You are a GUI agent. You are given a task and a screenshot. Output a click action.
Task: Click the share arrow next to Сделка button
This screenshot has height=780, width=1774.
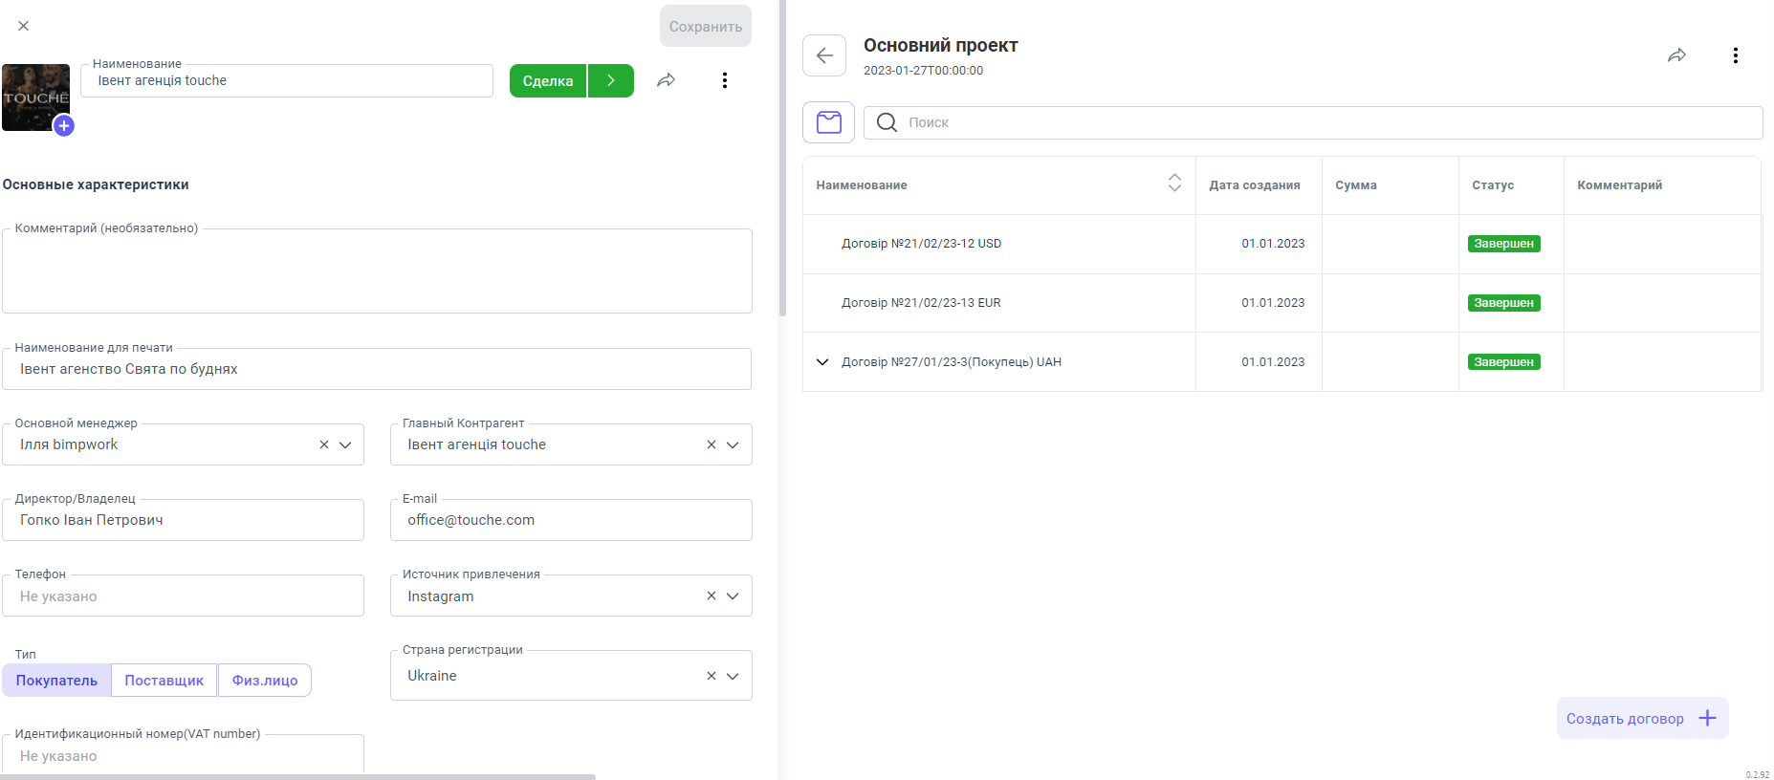(667, 80)
